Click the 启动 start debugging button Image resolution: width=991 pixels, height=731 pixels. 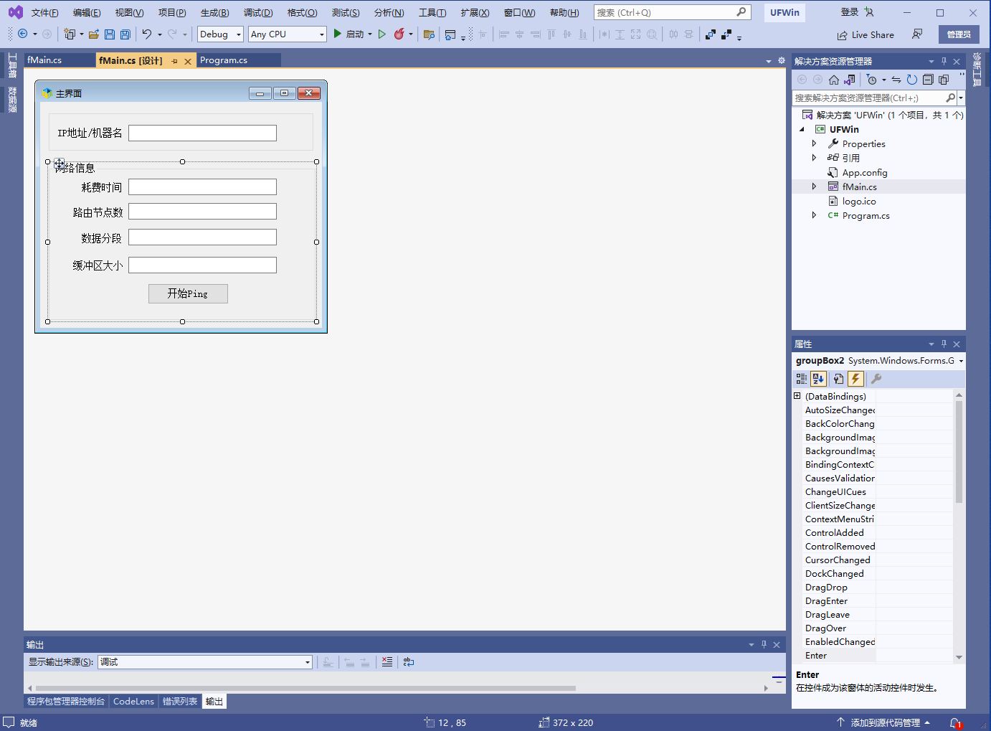point(349,34)
